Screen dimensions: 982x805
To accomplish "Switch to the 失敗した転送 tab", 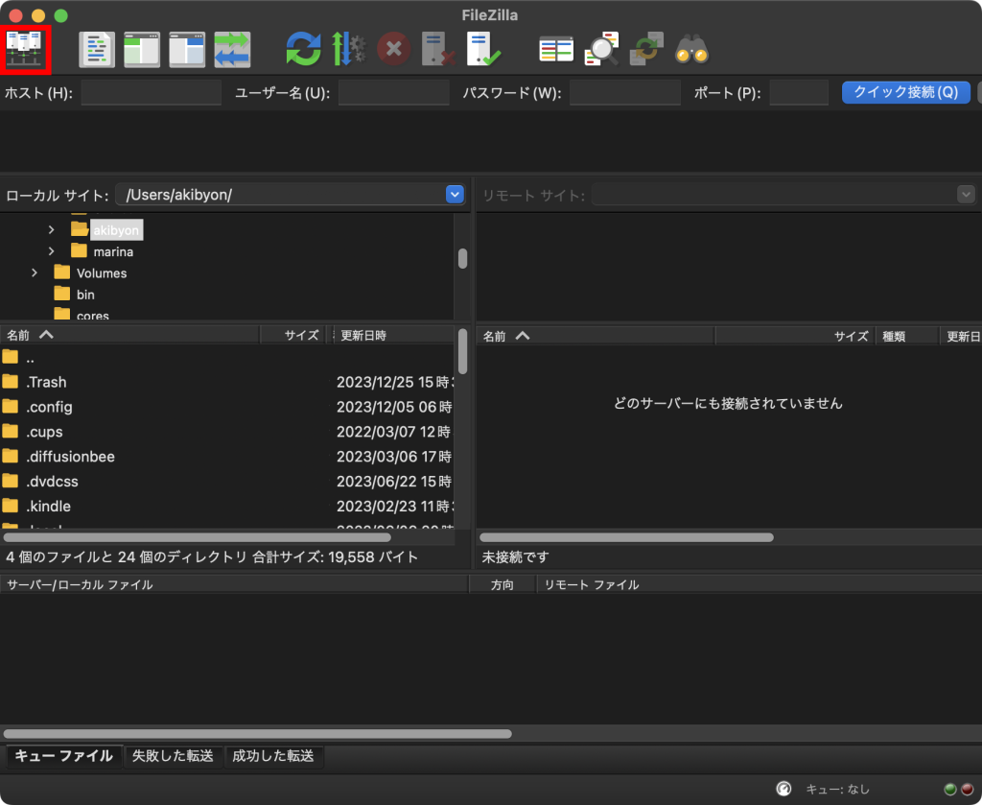I will (174, 756).
